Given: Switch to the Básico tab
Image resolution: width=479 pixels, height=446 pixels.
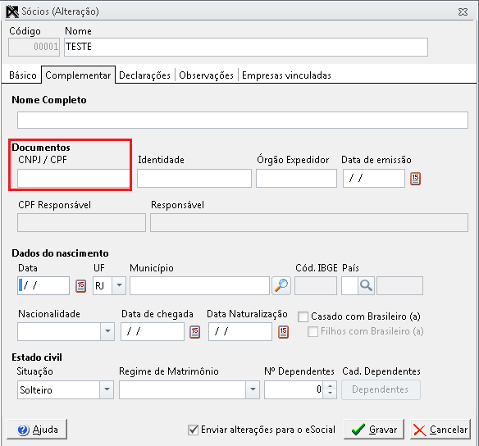Looking at the screenshot, I should click(23, 75).
